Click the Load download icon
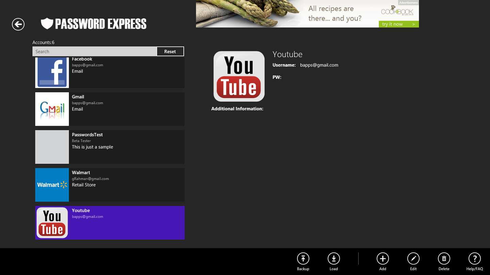490x275 pixels. coord(333,259)
